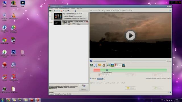
Task: Click the toolbar zoom slider handle
Action: click(x=75, y=11)
